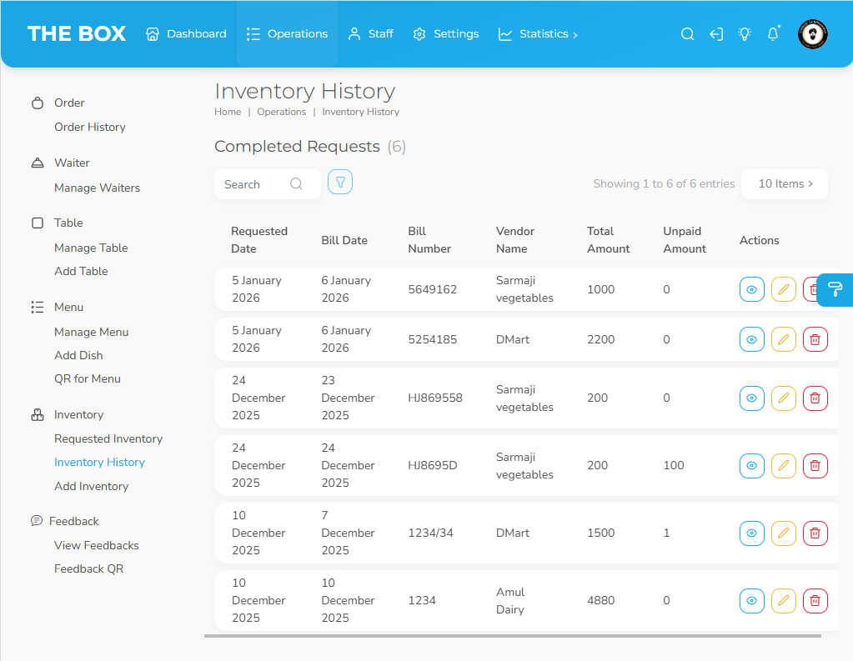Screen dimensions: 853x661
Task: Open the filter funnel button
Action: pyautogui.click(x=340, y=182)
